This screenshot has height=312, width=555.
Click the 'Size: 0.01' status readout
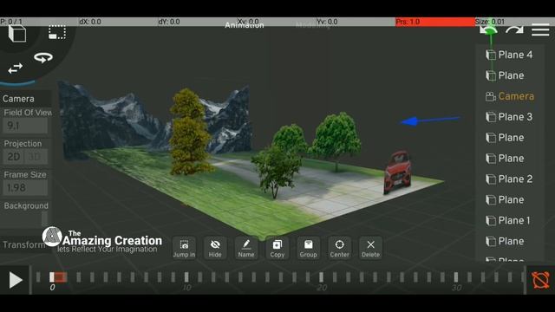490,22
